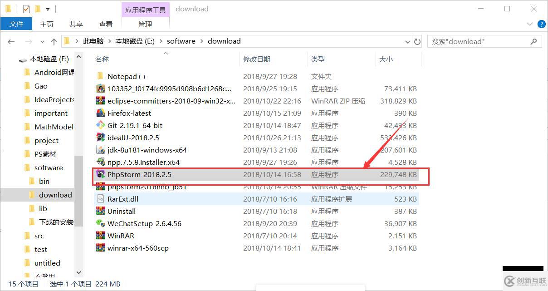This screenshot has width=548, height=291.
Task: Click file name phpstorm2018hhb_jb51
Action: 147,187
